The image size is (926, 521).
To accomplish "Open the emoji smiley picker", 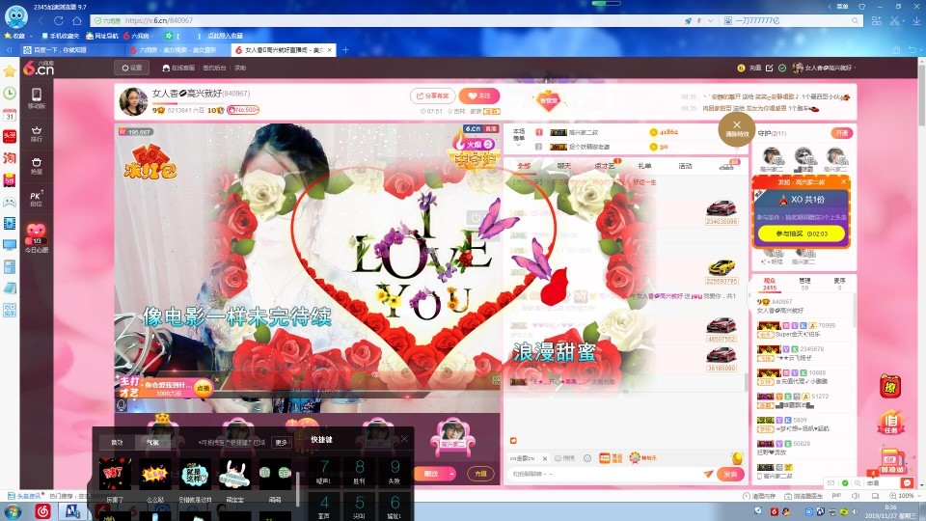I will [x=587, y=457].
